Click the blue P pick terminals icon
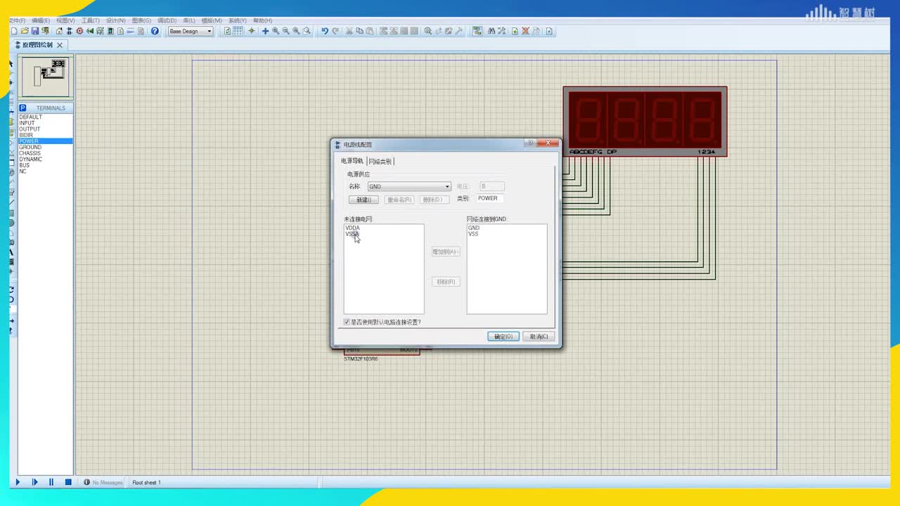 click(x=22, y=108)
